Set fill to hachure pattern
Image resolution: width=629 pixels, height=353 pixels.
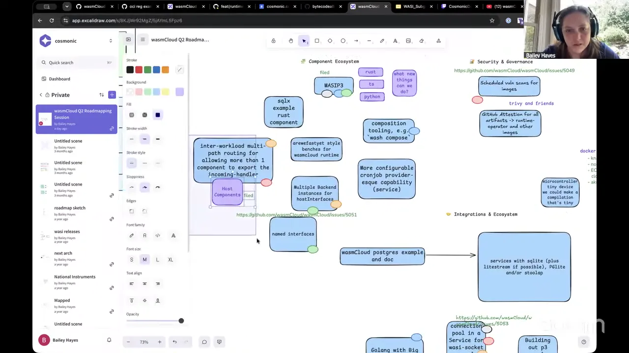tap(132, 115)
